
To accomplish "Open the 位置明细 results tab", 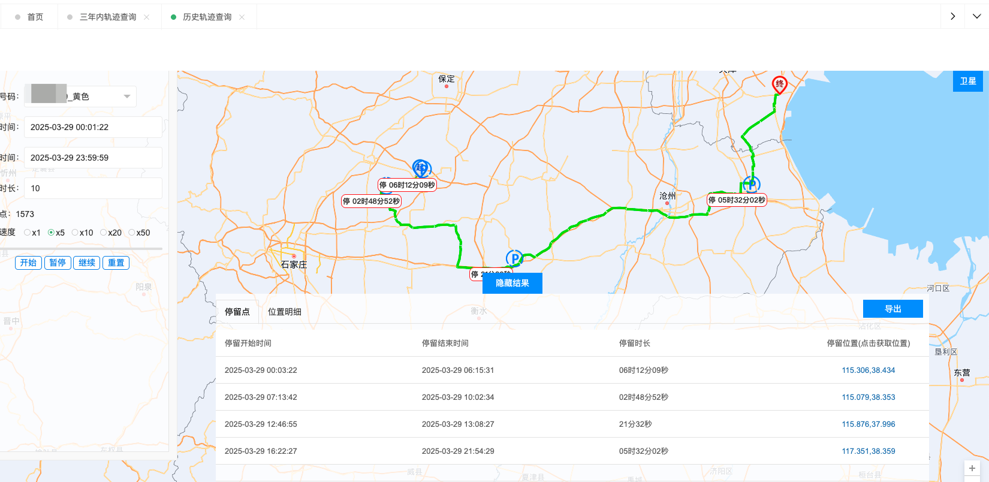I will click(285, 312).
